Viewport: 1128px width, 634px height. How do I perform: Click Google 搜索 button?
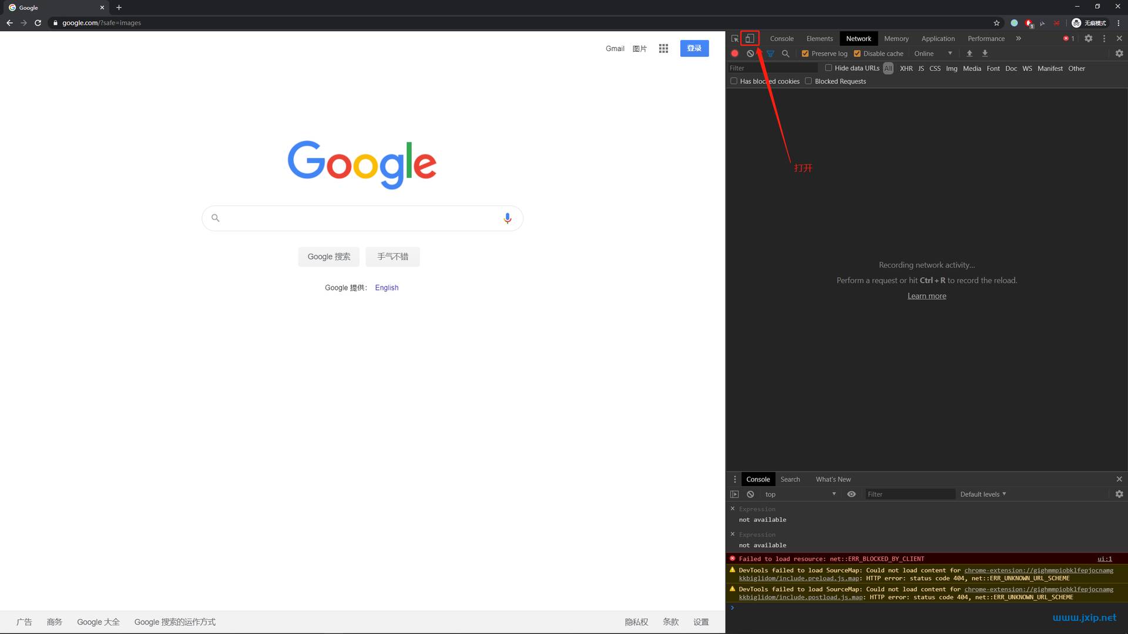[x=328, y=256]
